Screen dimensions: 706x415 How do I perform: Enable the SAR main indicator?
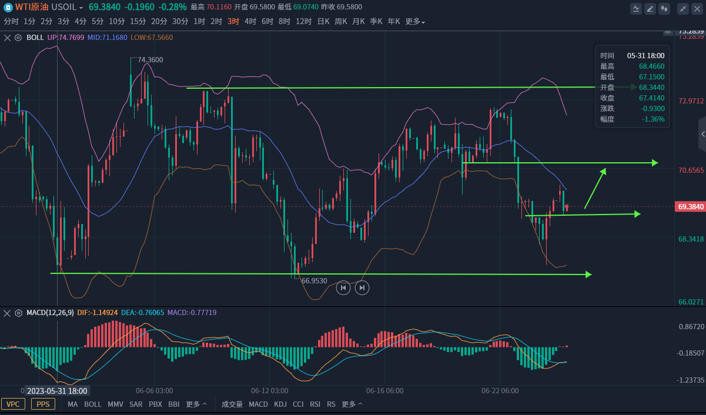click(x=136, y=404)
